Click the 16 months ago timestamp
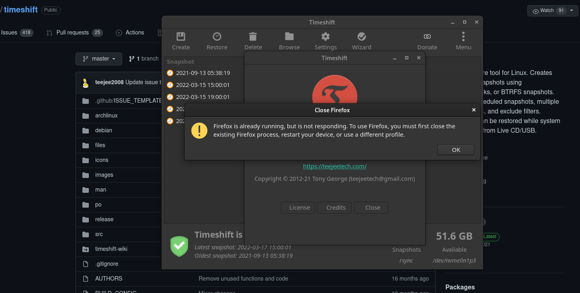The image size is (580, 293). pyautogui.click(x=410, y=279)
